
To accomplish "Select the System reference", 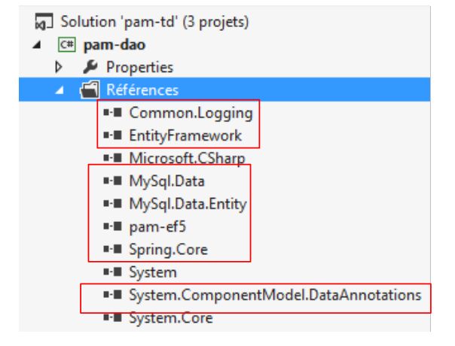I will [153, 272].
